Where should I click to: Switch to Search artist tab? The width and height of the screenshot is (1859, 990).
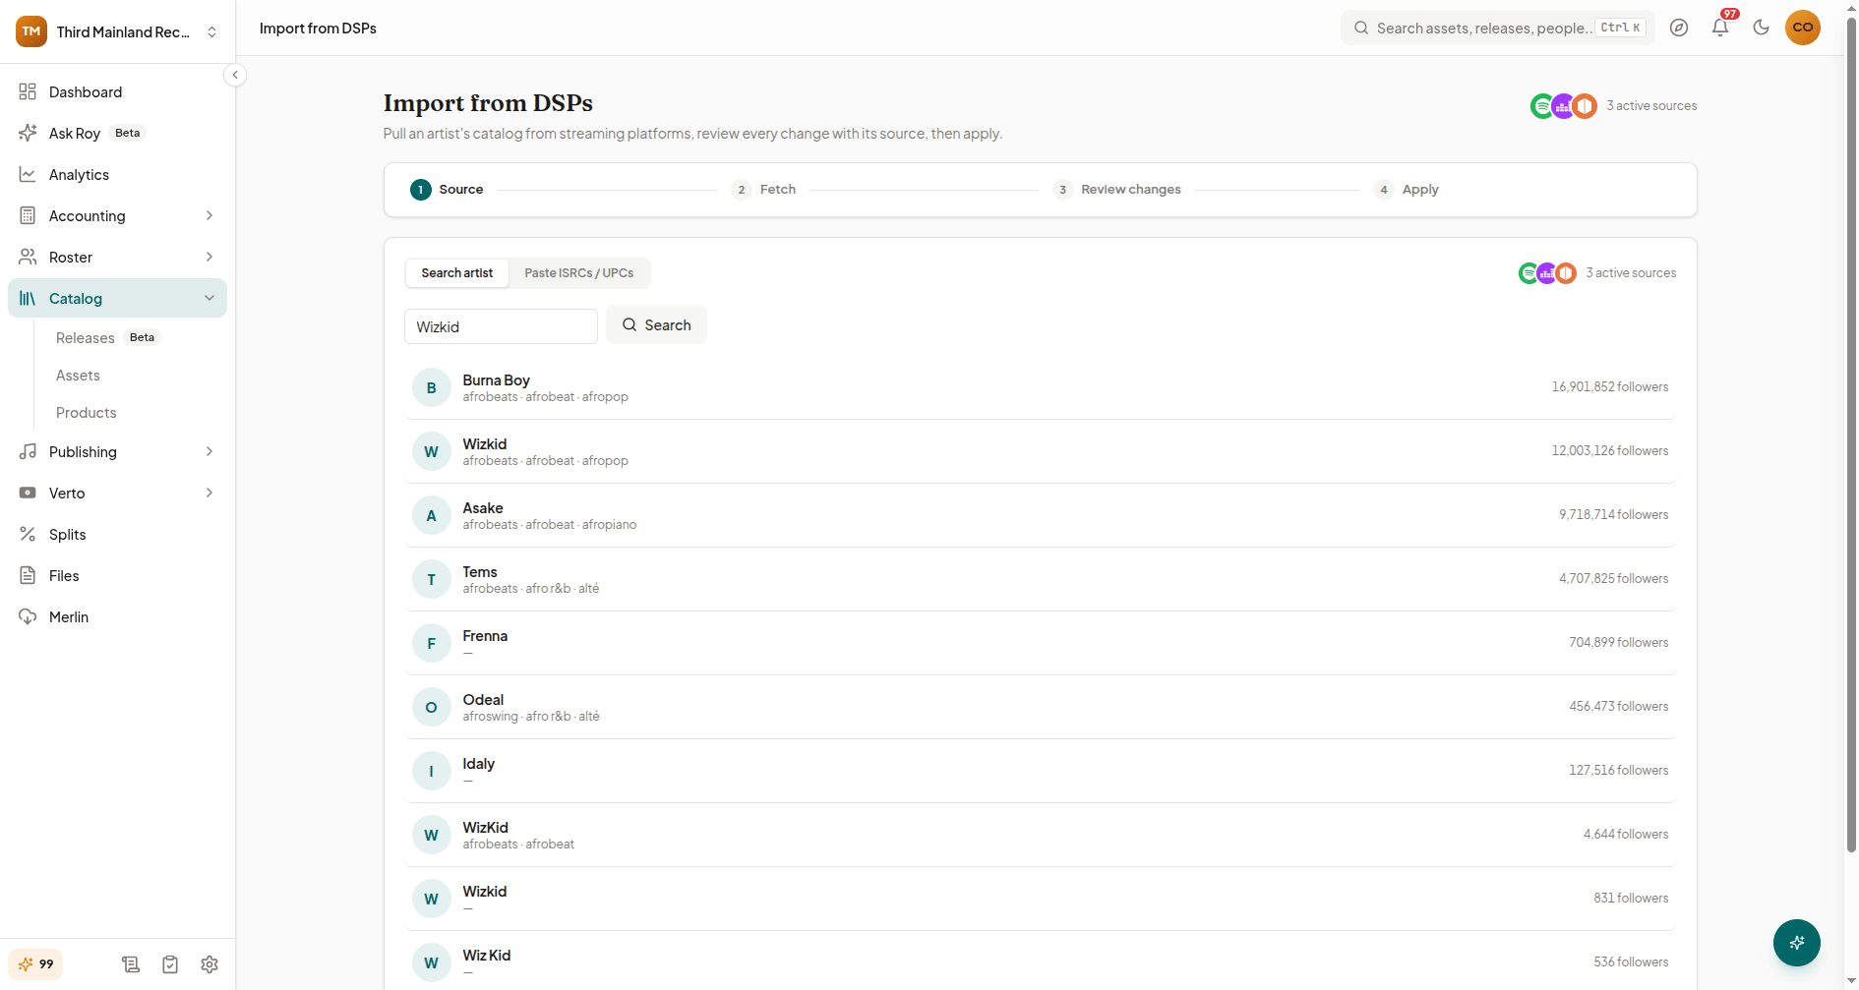coord(457,273)
